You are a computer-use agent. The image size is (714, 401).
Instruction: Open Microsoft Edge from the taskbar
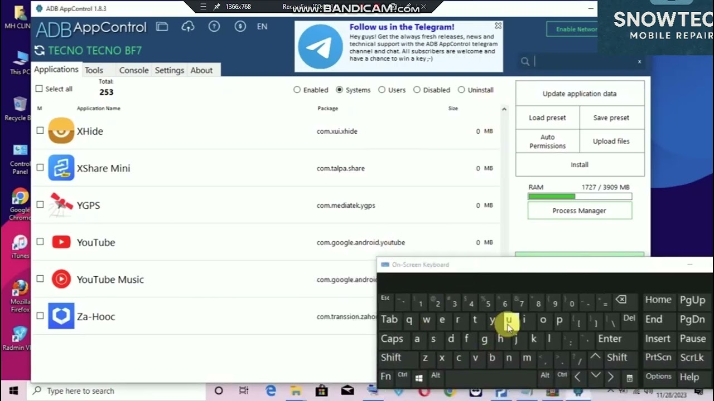click(271, 391)
